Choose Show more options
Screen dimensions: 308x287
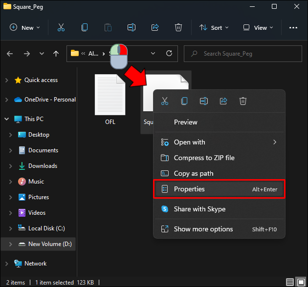[x=219, y=229]
